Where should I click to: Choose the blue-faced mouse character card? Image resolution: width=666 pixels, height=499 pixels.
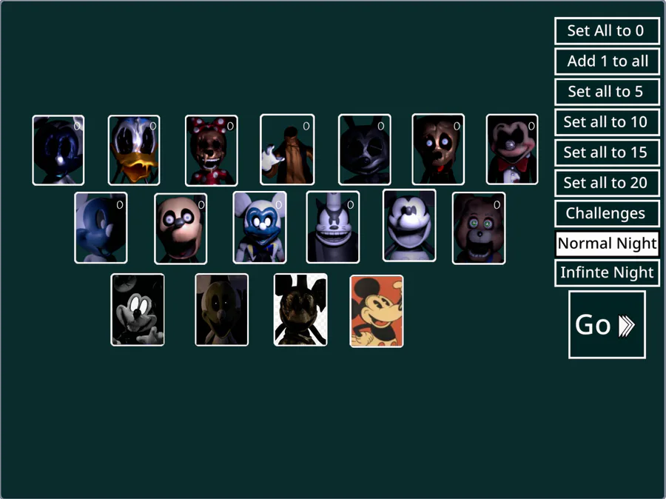pos(260,227)
